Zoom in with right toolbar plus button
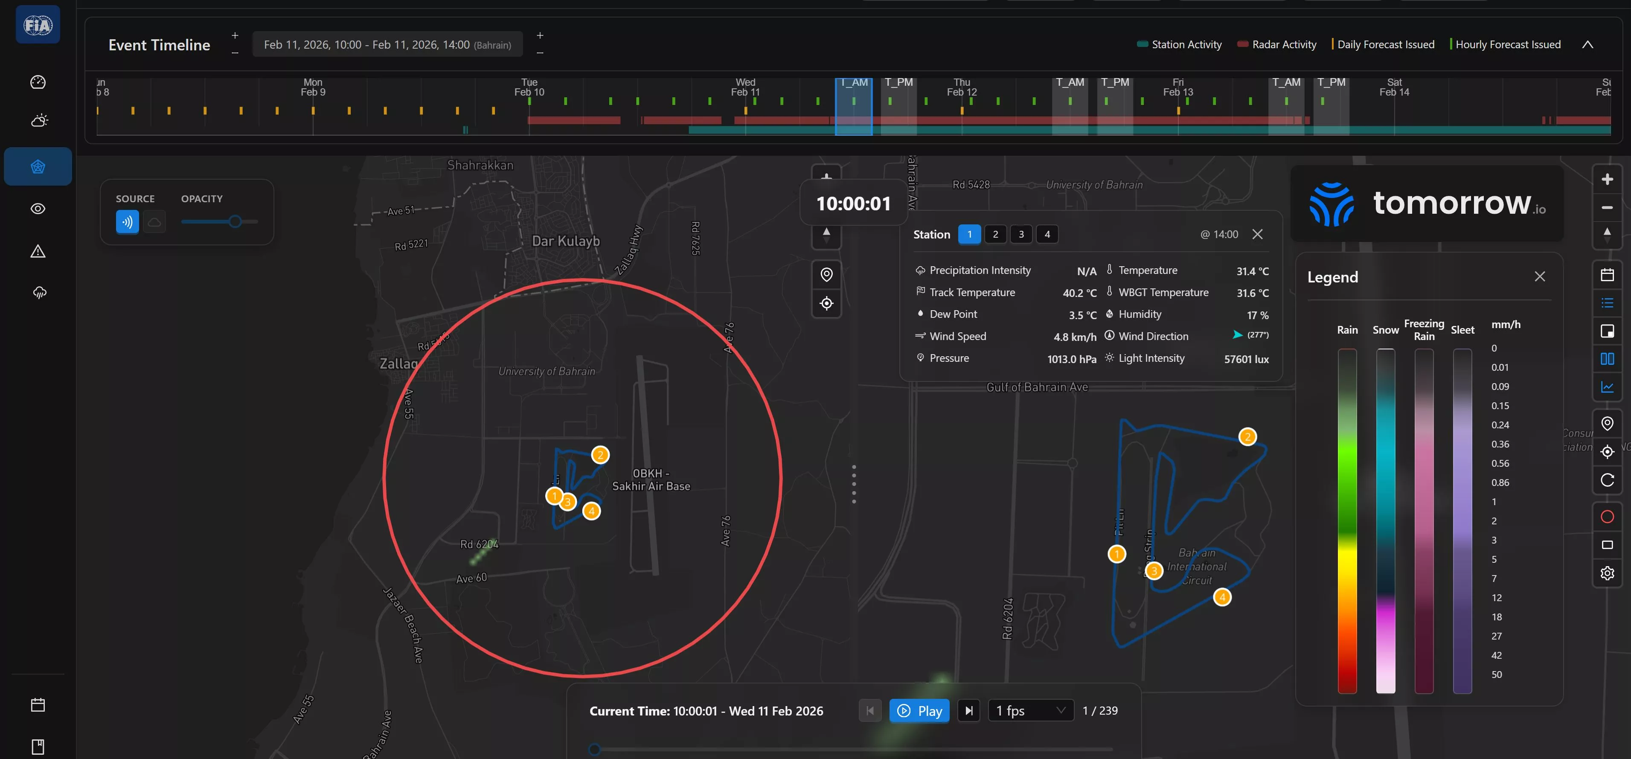This screenshot has height=759, width=1631. 1607,179
